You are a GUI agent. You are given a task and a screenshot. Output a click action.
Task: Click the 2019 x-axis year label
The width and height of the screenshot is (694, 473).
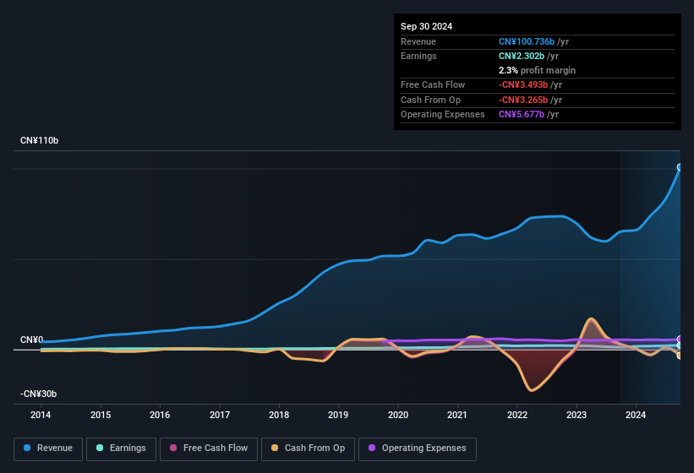click(338, 415)
